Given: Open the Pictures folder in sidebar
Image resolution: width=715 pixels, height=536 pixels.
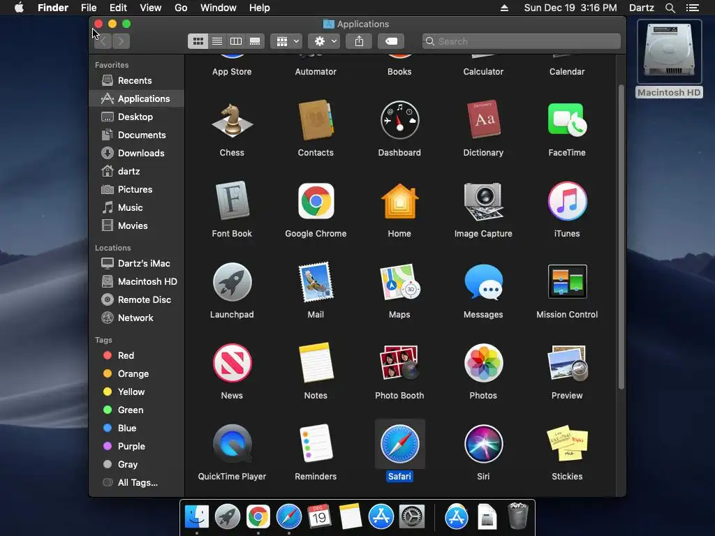Looking at the screenshot, I should click(x=136, y=190).
